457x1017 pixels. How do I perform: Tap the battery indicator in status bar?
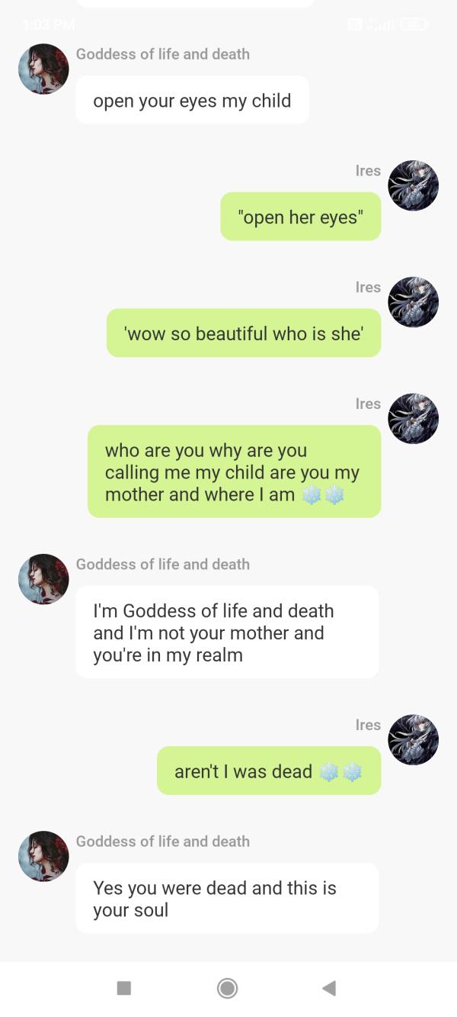414,24
